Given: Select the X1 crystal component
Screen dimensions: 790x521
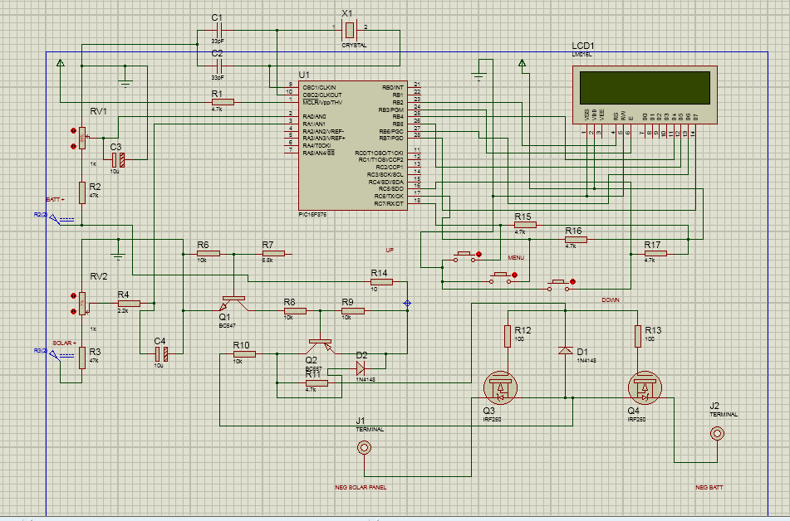Looking at the screenshot, I should pyautogui.click(x=349, y=30).
